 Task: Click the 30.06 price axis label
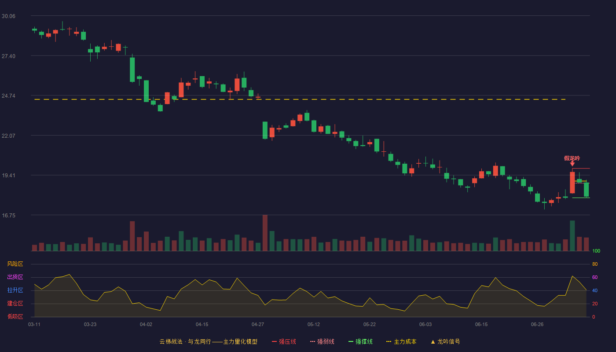pos(8,16)
